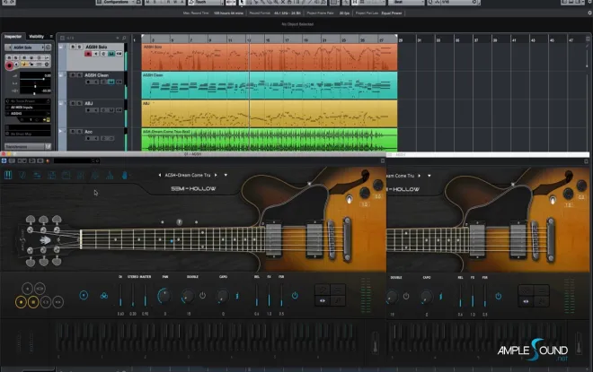Mute the AGSH Clean track
This screenshot has height=372, width=593.
coord(73,75)
